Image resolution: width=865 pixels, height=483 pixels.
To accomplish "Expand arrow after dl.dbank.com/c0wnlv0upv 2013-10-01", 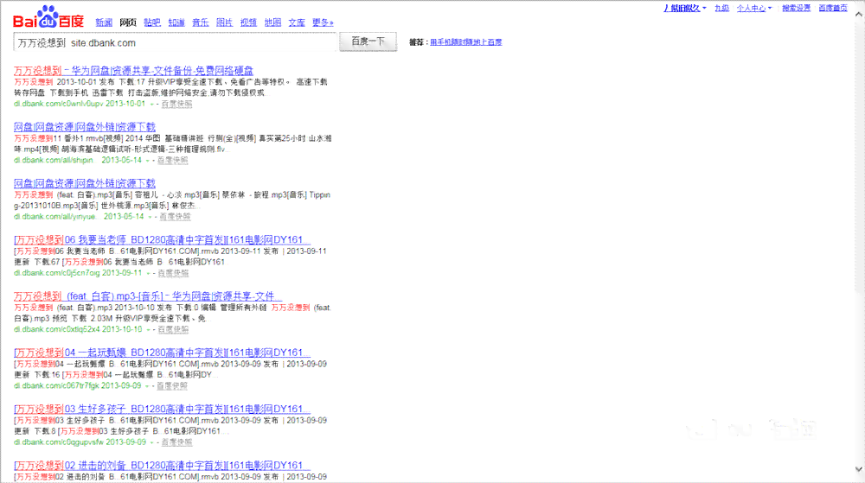I will (x=151, y=104).
